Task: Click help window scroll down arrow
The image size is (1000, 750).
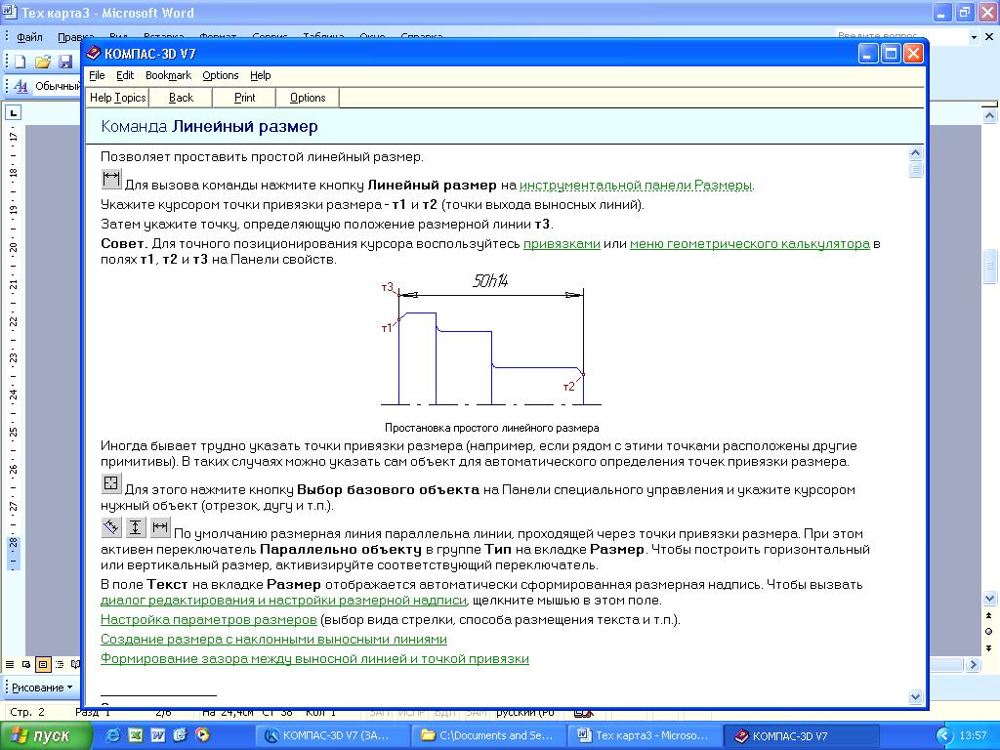Action: pyautogui.click(x=915, y=697)
